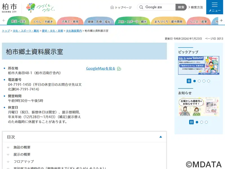Open the GoogleMapを見る link

tap(101, 68)
